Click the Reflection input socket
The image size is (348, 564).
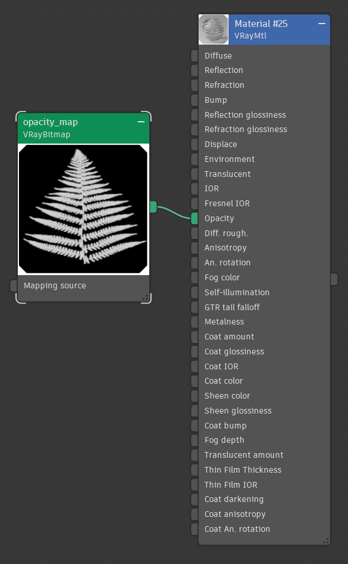pyautogui.click(x=194, y=70)
